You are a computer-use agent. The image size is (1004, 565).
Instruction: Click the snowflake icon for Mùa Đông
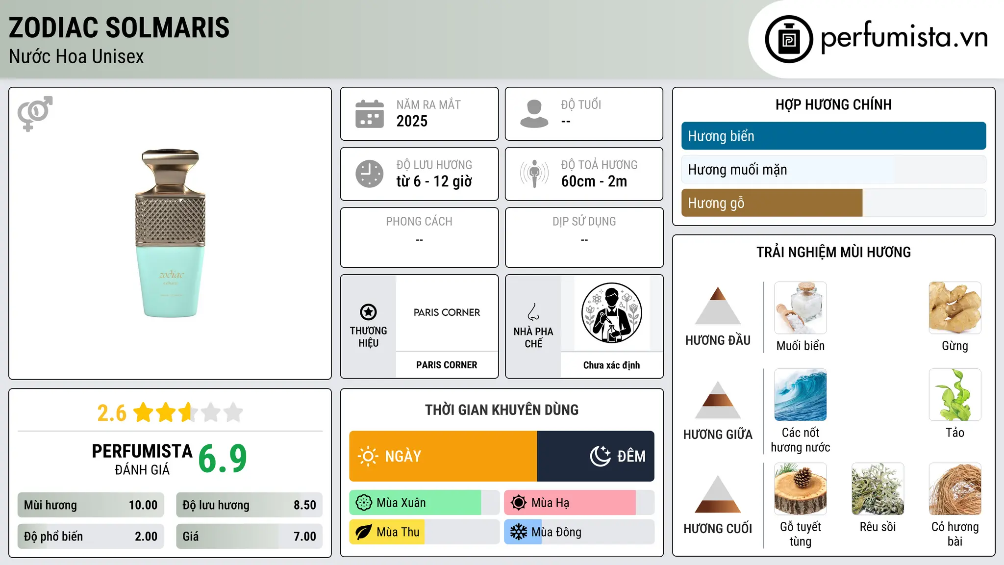519,532
